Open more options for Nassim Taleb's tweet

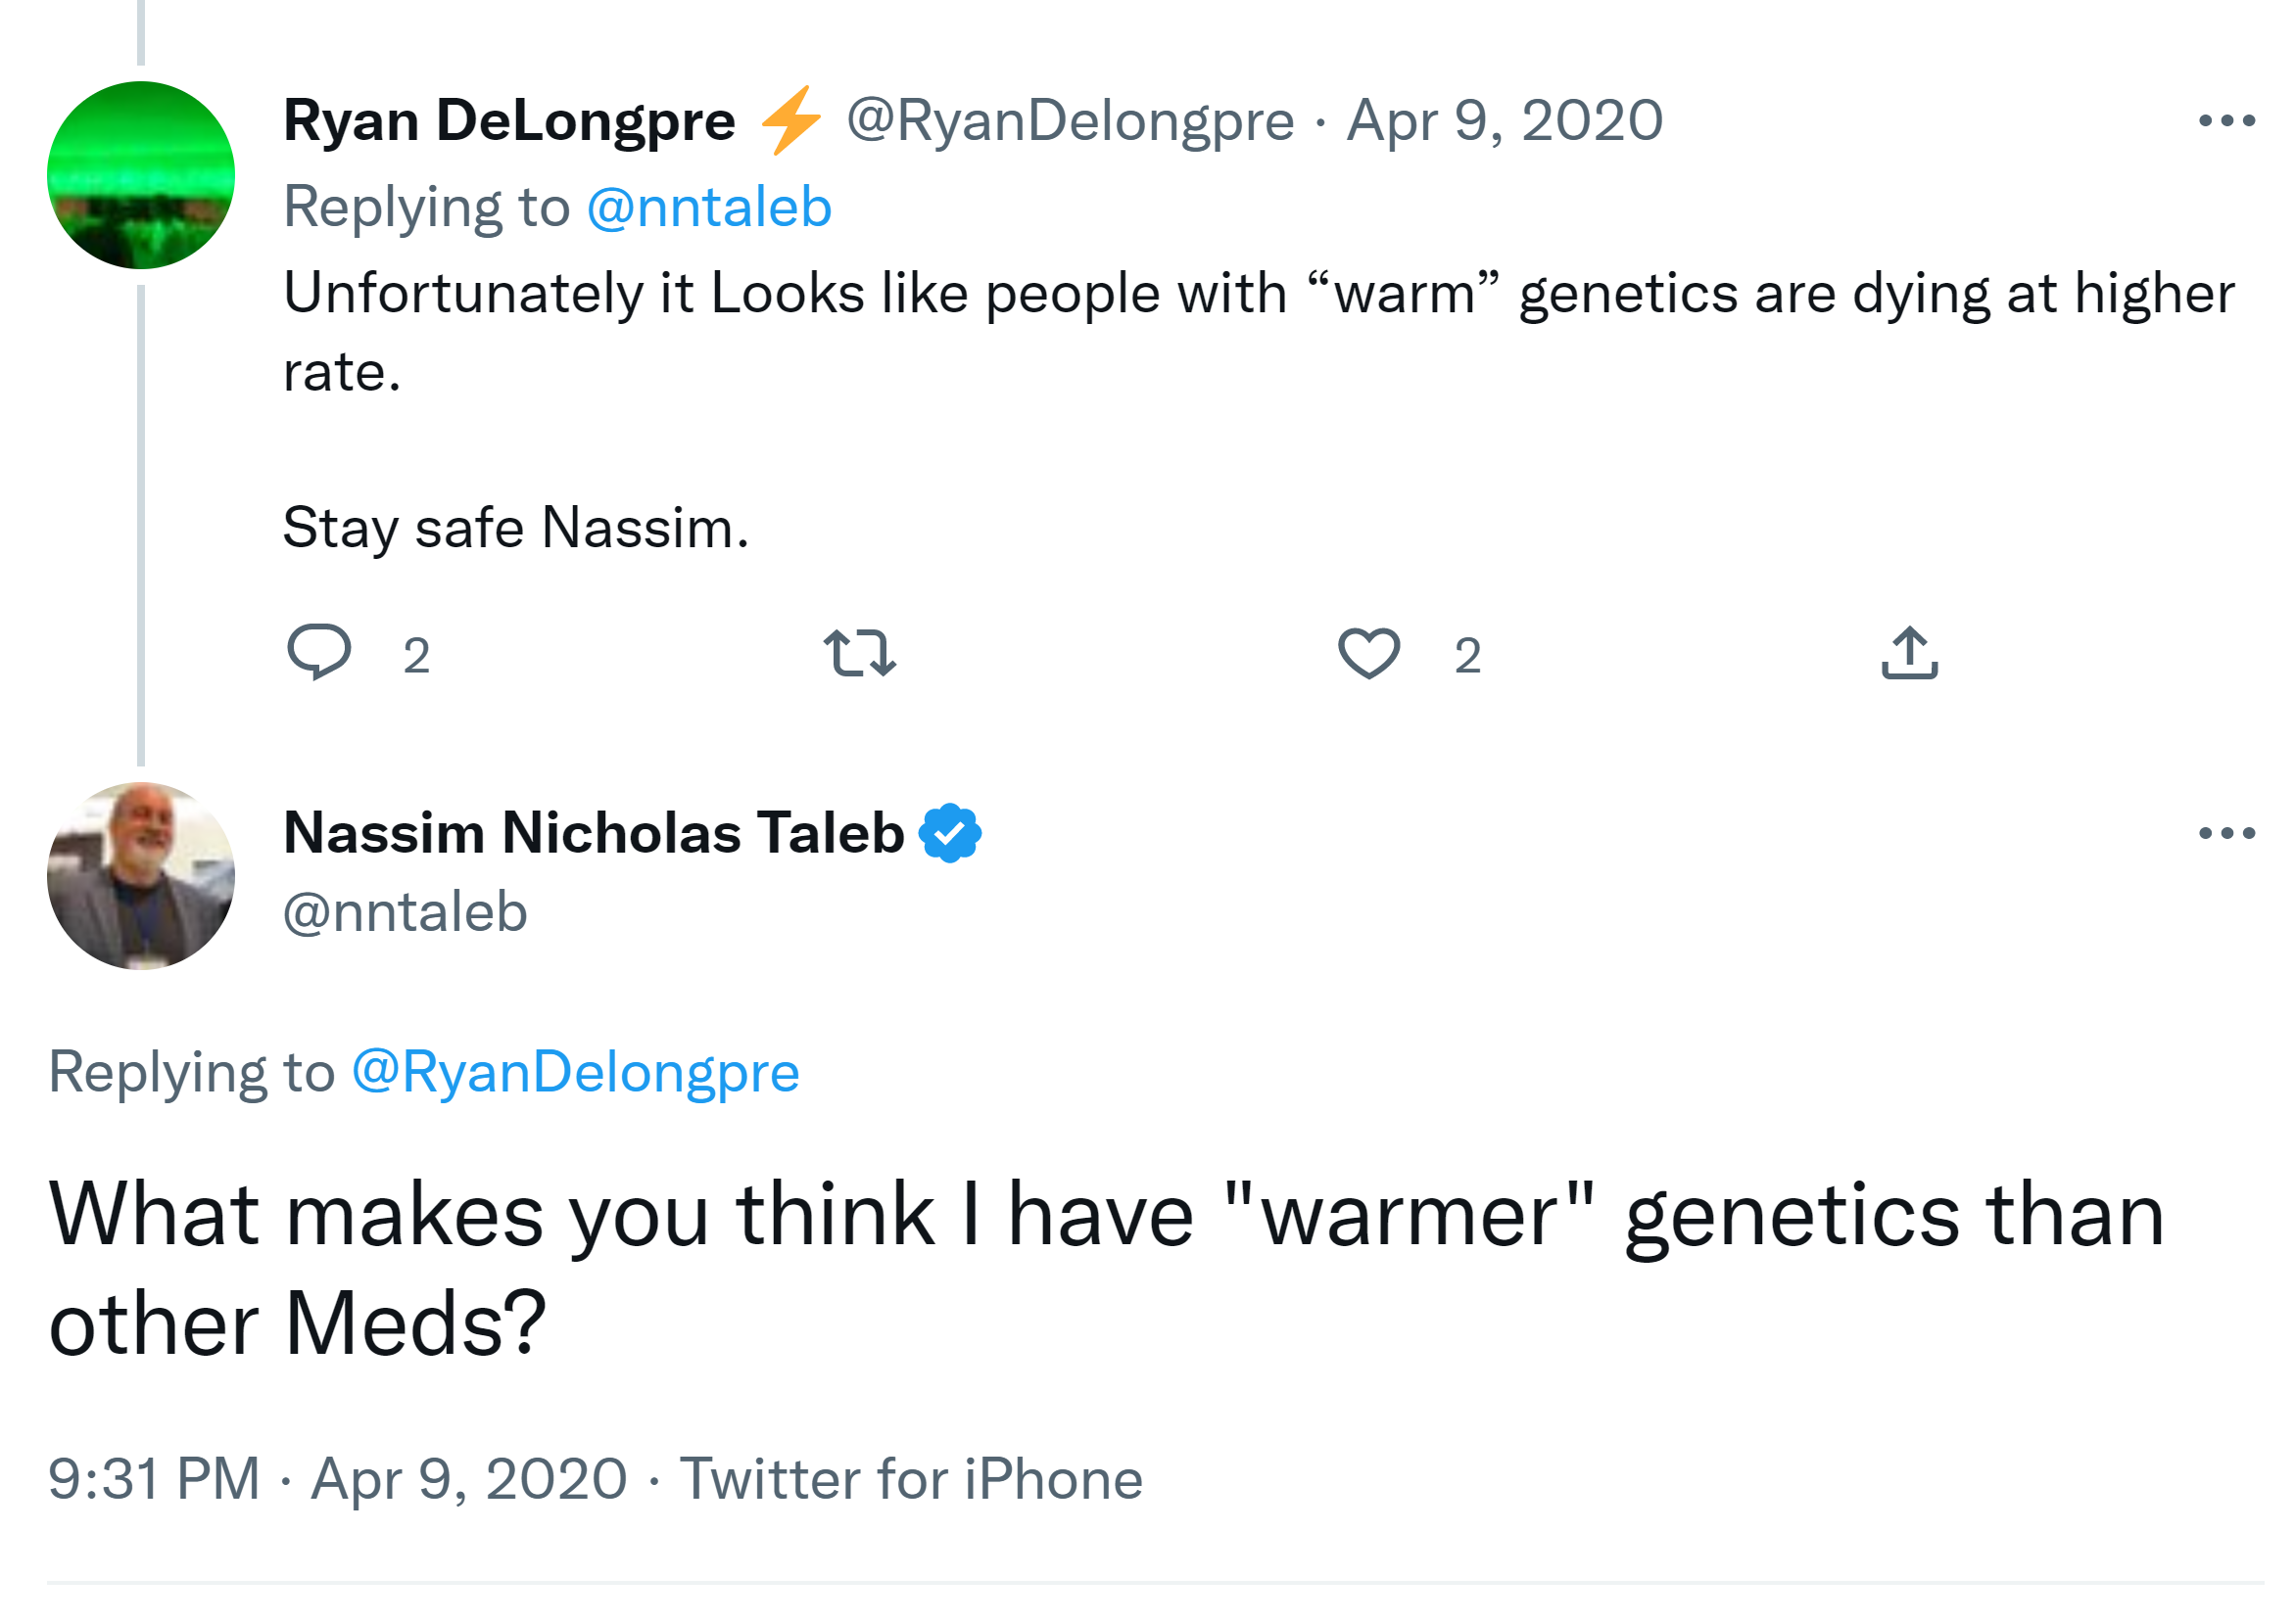[x=2226, y=833]
